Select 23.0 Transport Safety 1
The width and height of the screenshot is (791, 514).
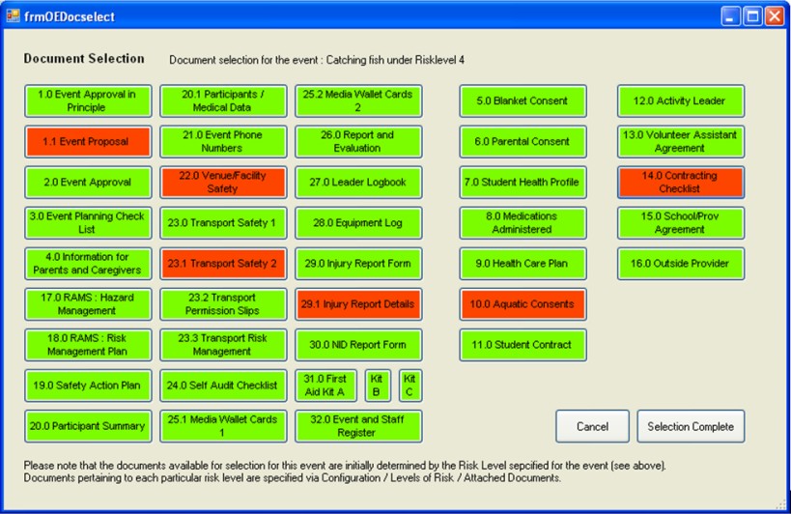point(223,223)
